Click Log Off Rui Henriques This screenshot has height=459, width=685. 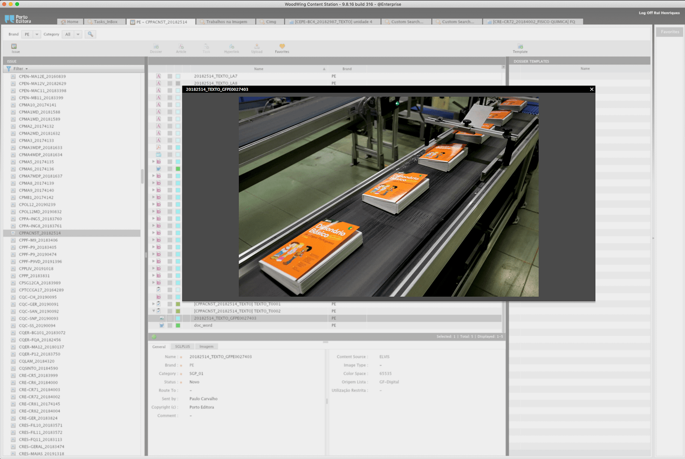coord(659,13)
